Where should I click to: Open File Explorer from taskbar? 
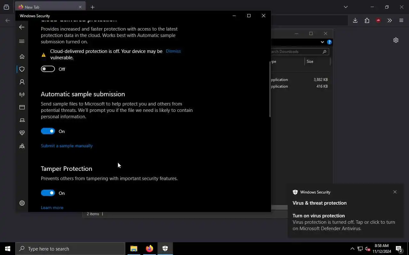[134, 249]
